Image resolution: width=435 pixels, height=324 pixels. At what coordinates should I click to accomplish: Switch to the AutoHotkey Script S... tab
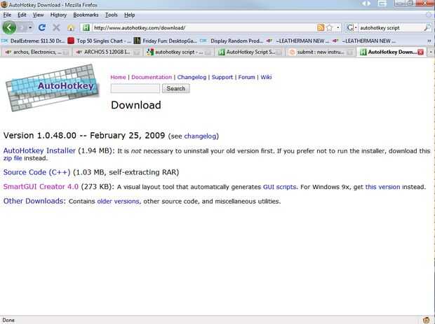(250, 52)
